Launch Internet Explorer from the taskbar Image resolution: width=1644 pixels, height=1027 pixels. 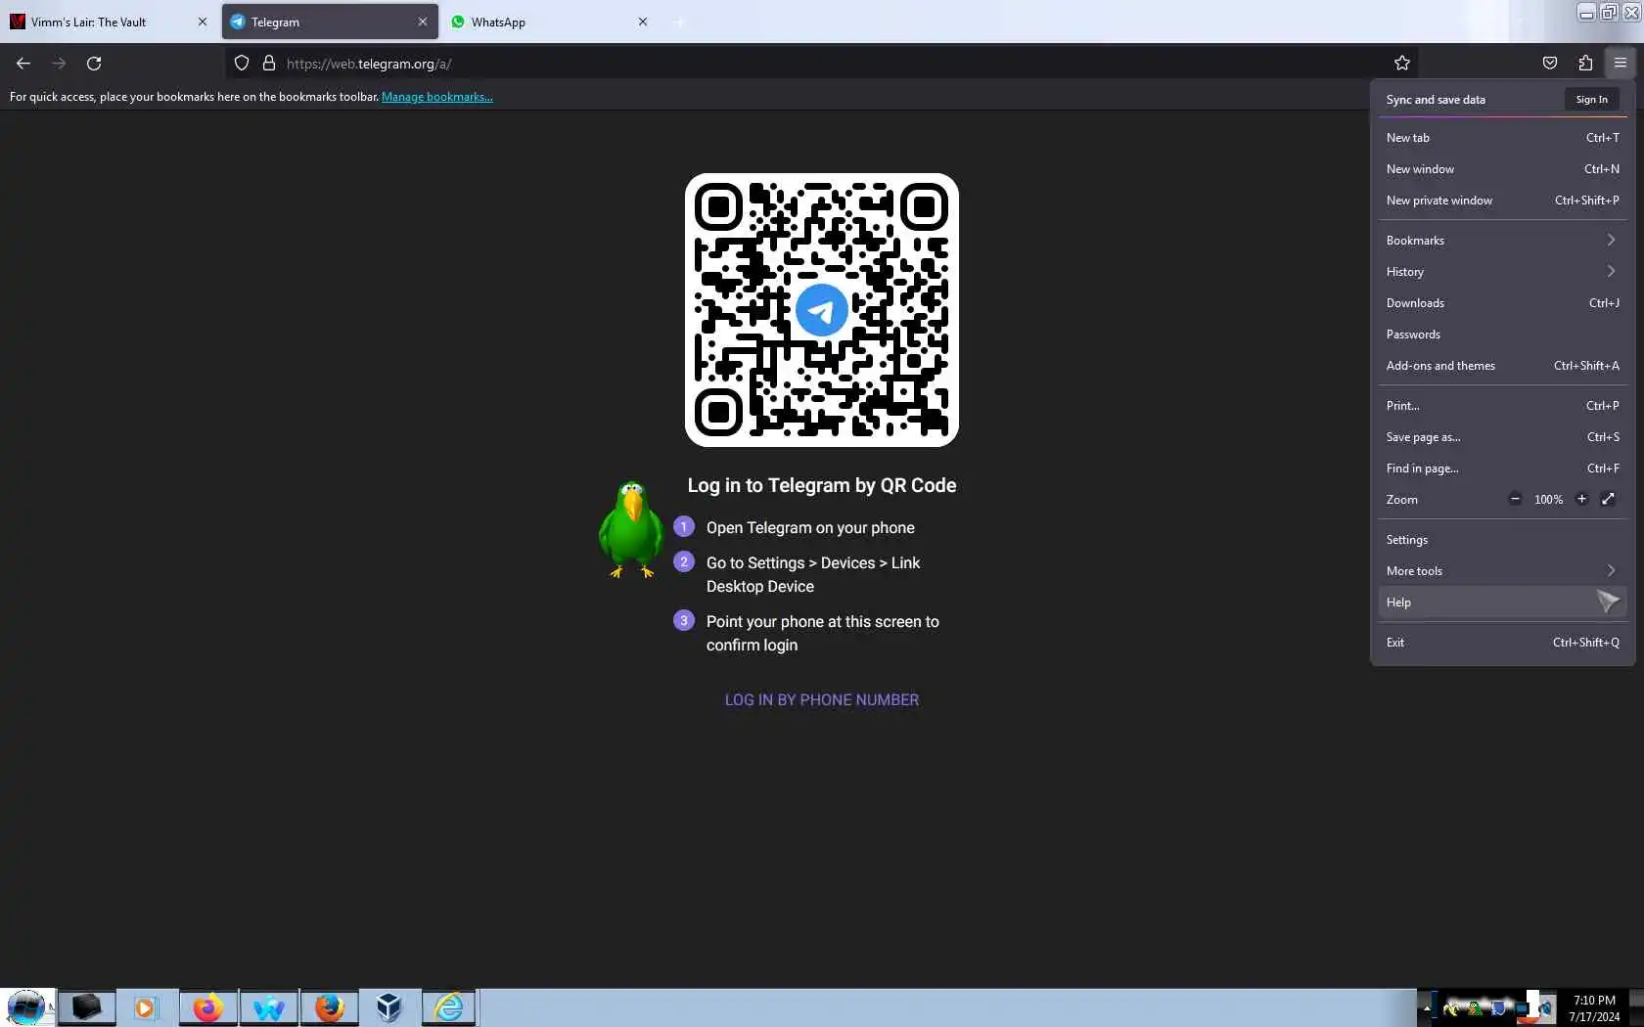coord(449,1007)
